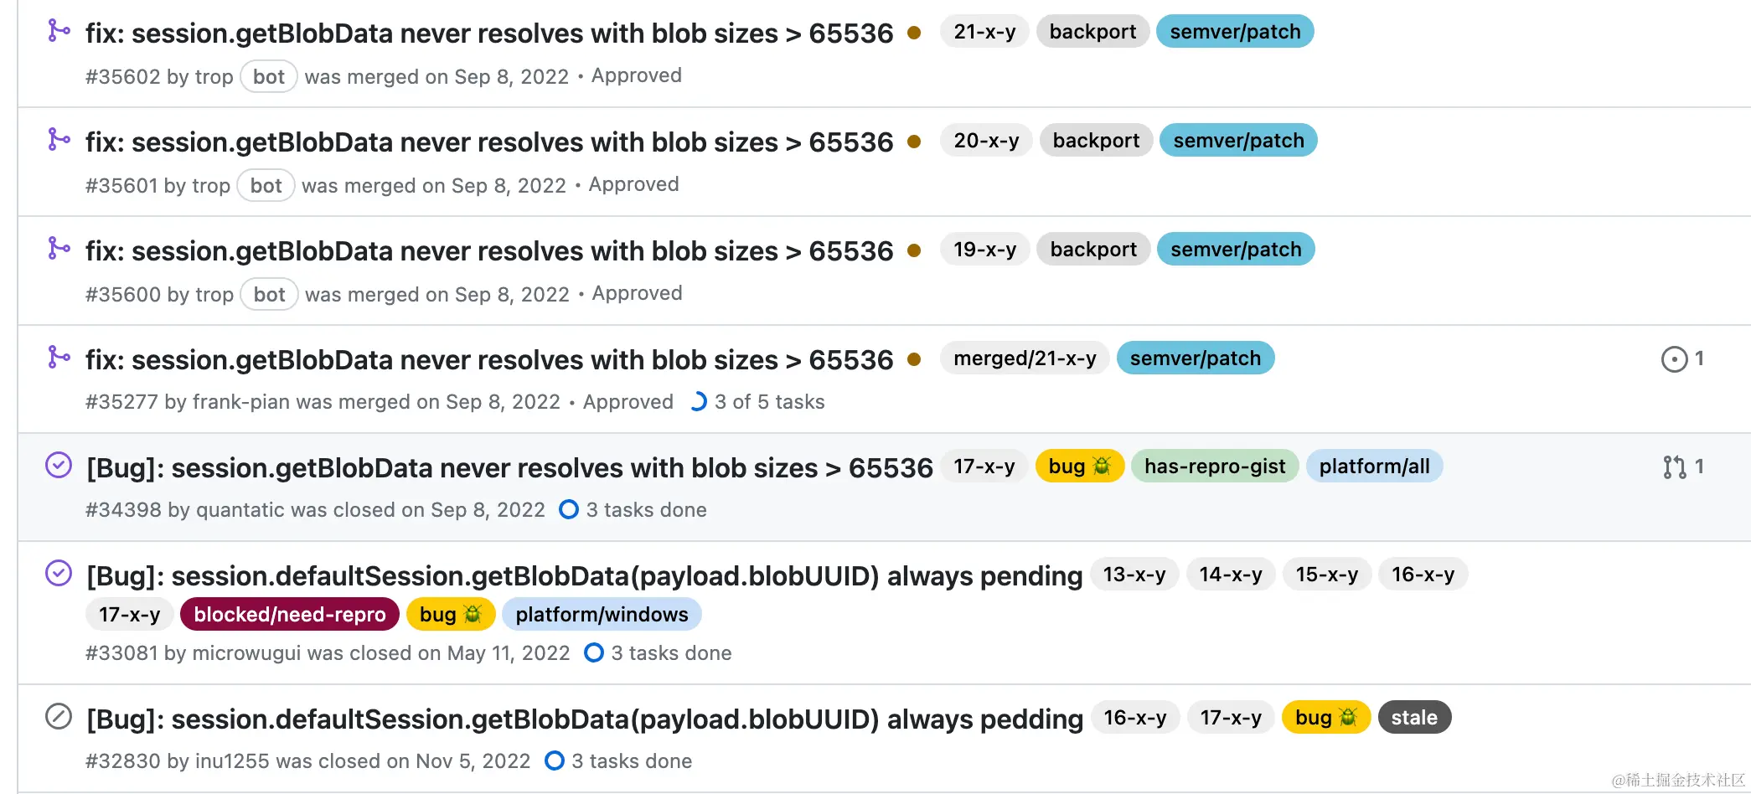Click merged PR icon beside #35602
Image resolution: width=1751 pixels, height=794 pixels.
pyautogui.click(x=59, y=31)
